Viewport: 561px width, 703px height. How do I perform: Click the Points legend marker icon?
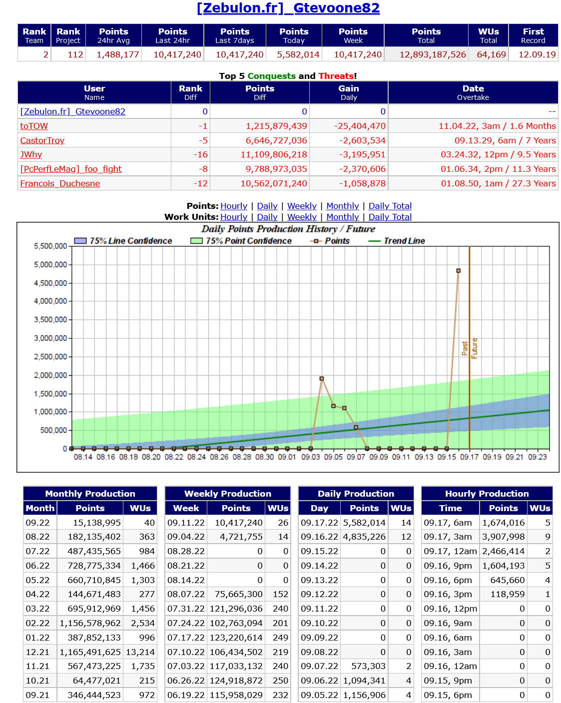click(316, 241)
